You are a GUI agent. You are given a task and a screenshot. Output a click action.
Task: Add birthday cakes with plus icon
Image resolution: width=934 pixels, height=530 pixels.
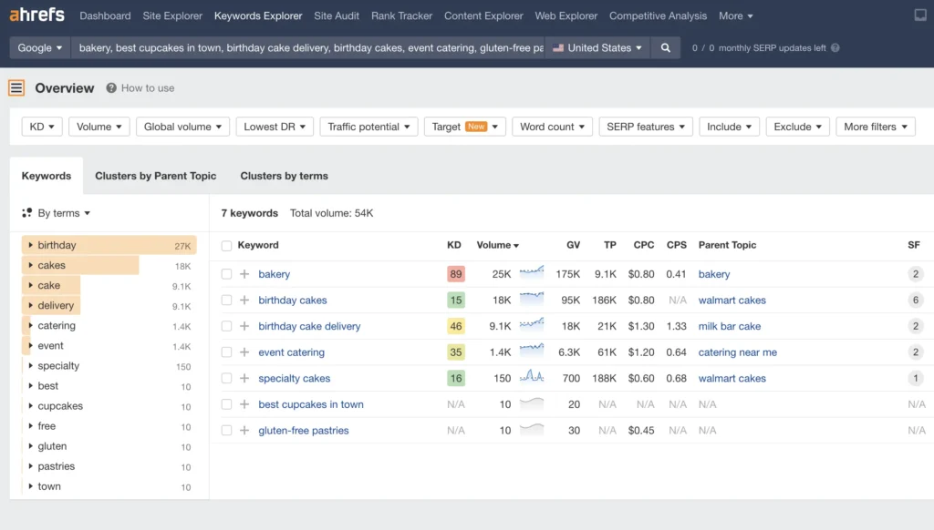(x=244, y=301)
